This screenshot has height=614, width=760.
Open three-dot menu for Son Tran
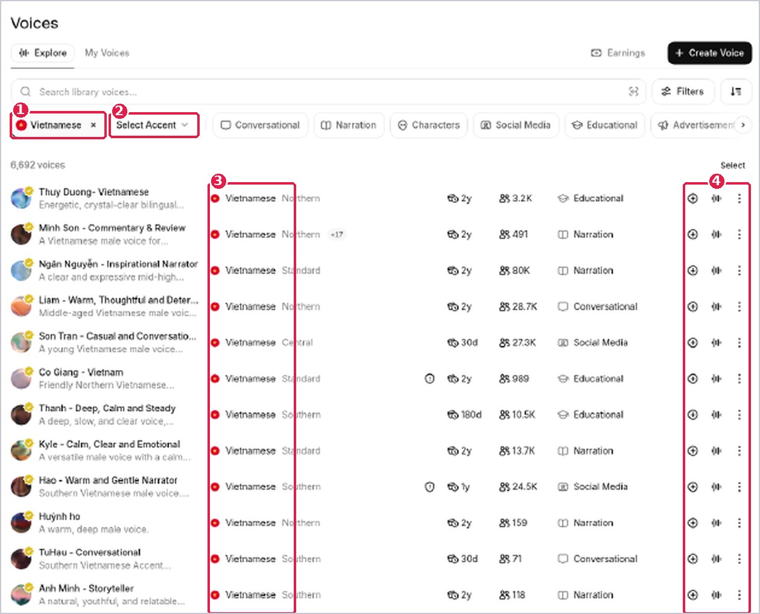coord(739,343)
